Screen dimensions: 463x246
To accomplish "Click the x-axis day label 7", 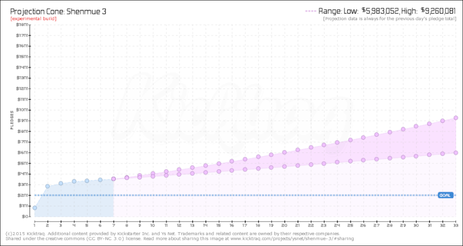I will pyautogui.click(x=113, y=225).
